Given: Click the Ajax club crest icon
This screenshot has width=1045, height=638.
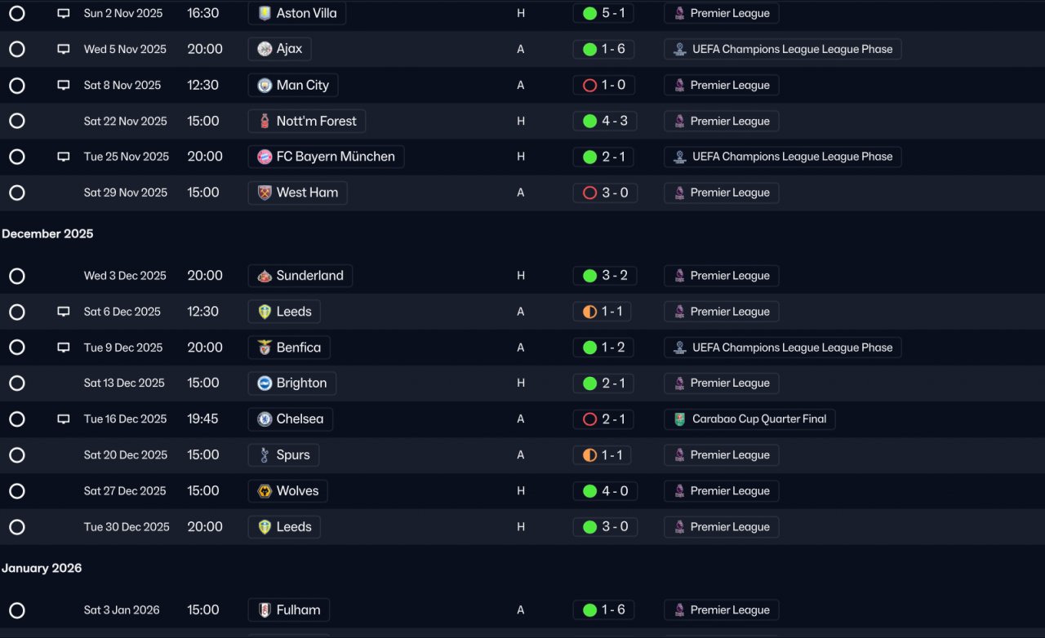Looking at the screenshot, I should coord(265,49).
